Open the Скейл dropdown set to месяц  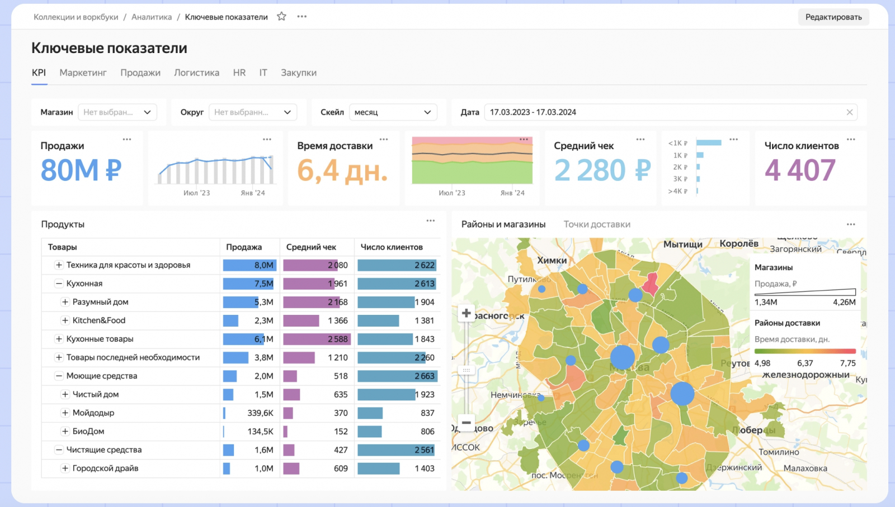[393, 112]
